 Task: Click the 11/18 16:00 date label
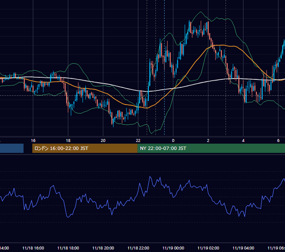pos(33,248)
